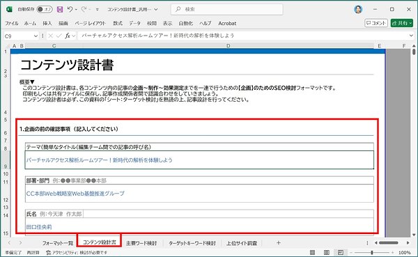Add a new sheet with plus icon
This screenshot has height=257, width=418.
278,242
